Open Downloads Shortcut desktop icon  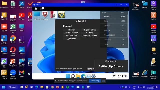(x=153, y=75)
